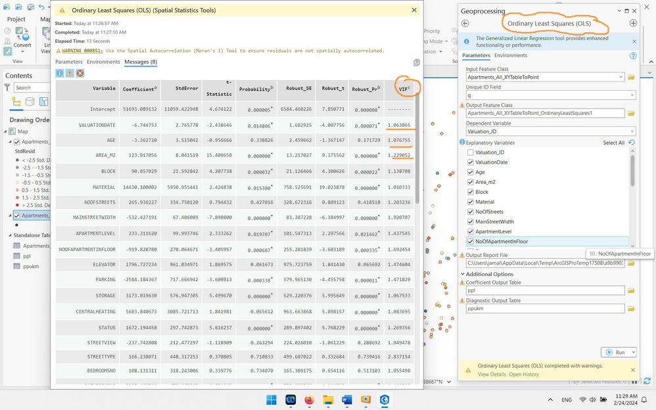The height and width of the screenshot is (410, 656).
Task: Switch to Messages (8) tab
Action: (x=141, y=62)
